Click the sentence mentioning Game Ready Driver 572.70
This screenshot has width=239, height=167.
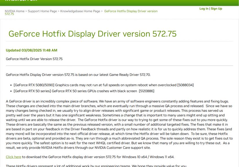(x=78, y=75)
